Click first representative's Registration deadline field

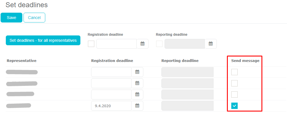point(111,72)
